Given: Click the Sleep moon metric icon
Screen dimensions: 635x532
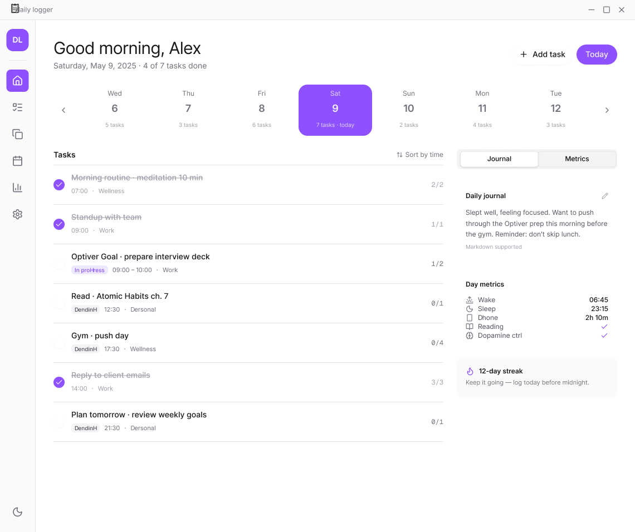Looking at the screenshot, I should coord(470,309).
